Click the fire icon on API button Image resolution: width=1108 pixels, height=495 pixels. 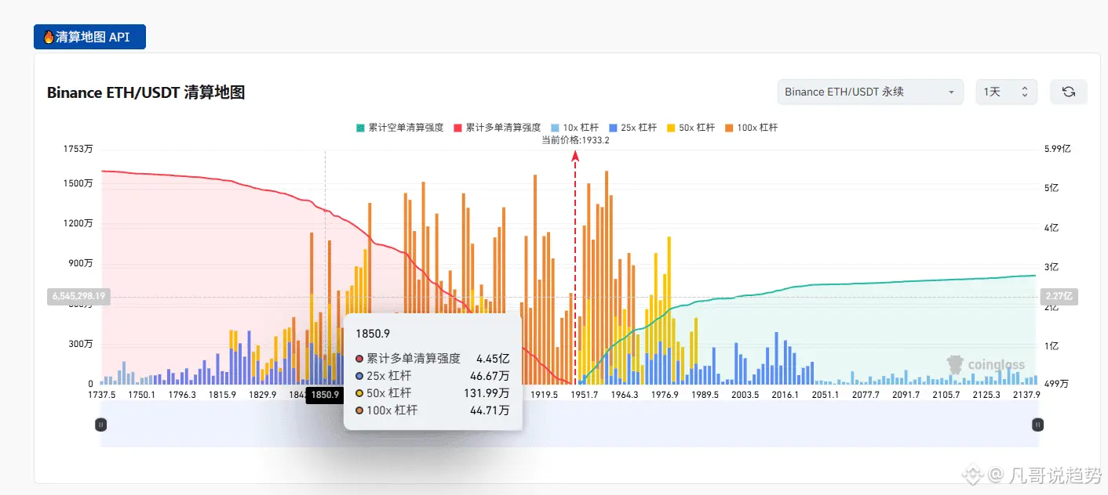49,37
